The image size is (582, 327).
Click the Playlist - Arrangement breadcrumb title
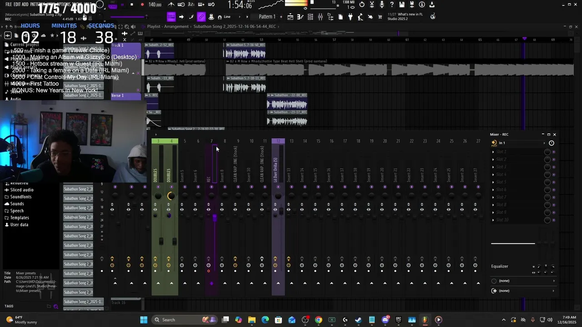point(168,26)
